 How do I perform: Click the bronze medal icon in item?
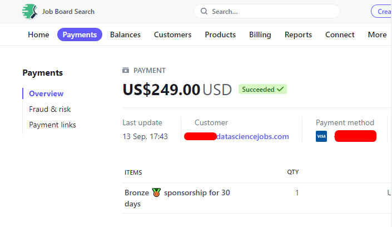click(156, 193)
